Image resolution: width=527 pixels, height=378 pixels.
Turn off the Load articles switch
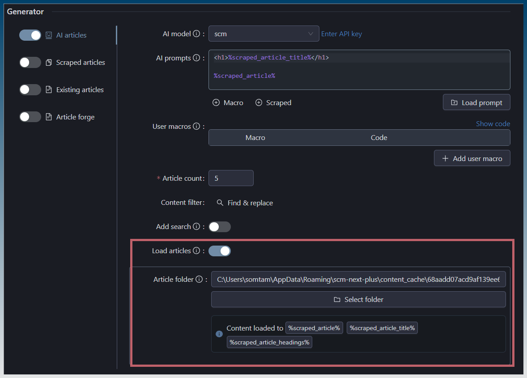(x=220, y=251)
